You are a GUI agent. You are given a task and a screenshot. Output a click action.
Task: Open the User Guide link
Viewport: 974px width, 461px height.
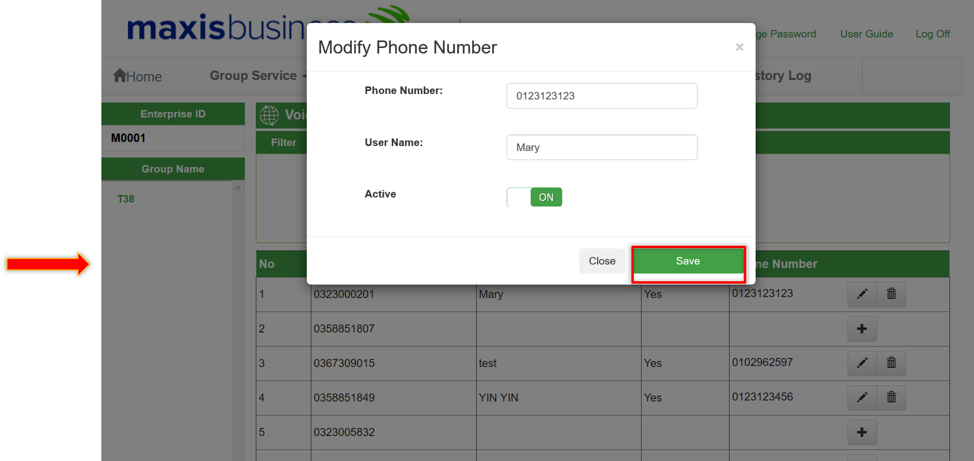click(x=867, y=34)
